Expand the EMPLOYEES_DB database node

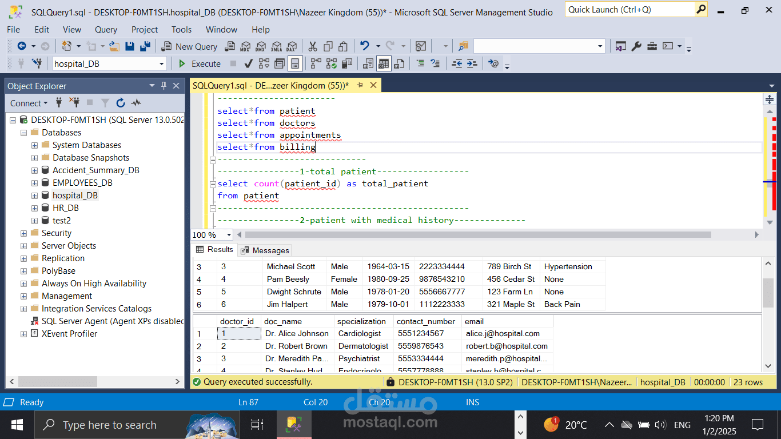tap(34, 183)
